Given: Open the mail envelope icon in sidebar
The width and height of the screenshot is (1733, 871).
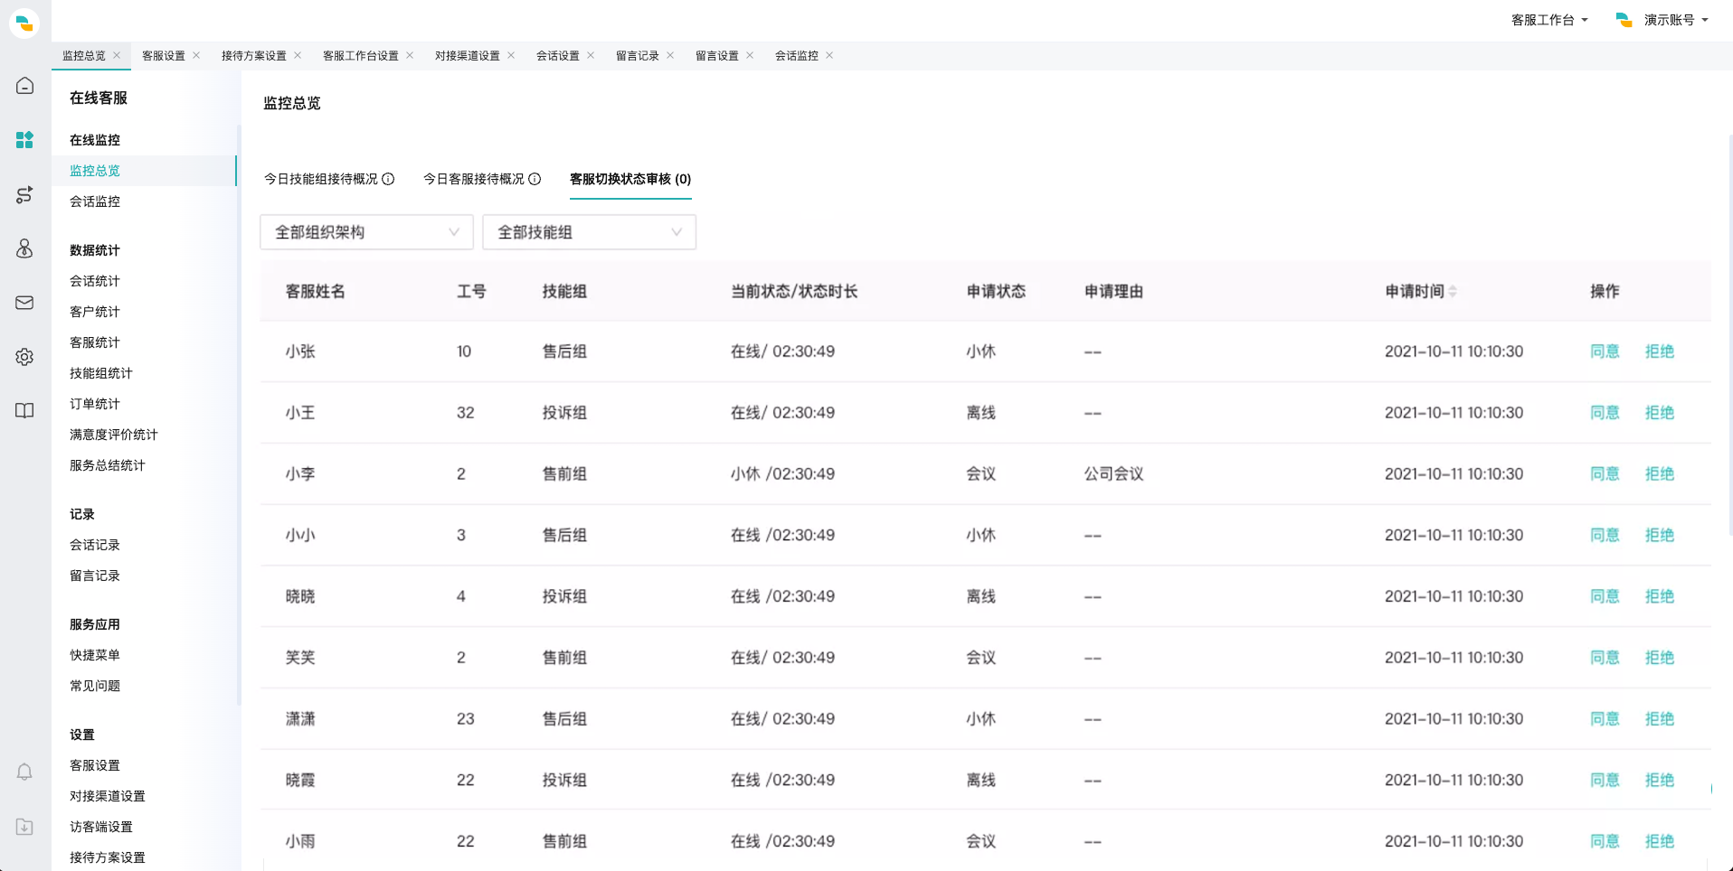Looking at the screenshot, I should click(24, 303).
